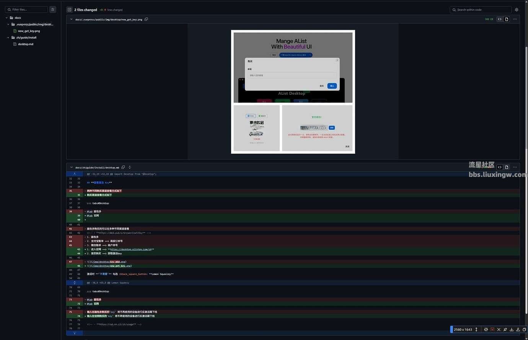Show source diff for new_get_key.png
The image size is (528, 340).
point(500,19)
